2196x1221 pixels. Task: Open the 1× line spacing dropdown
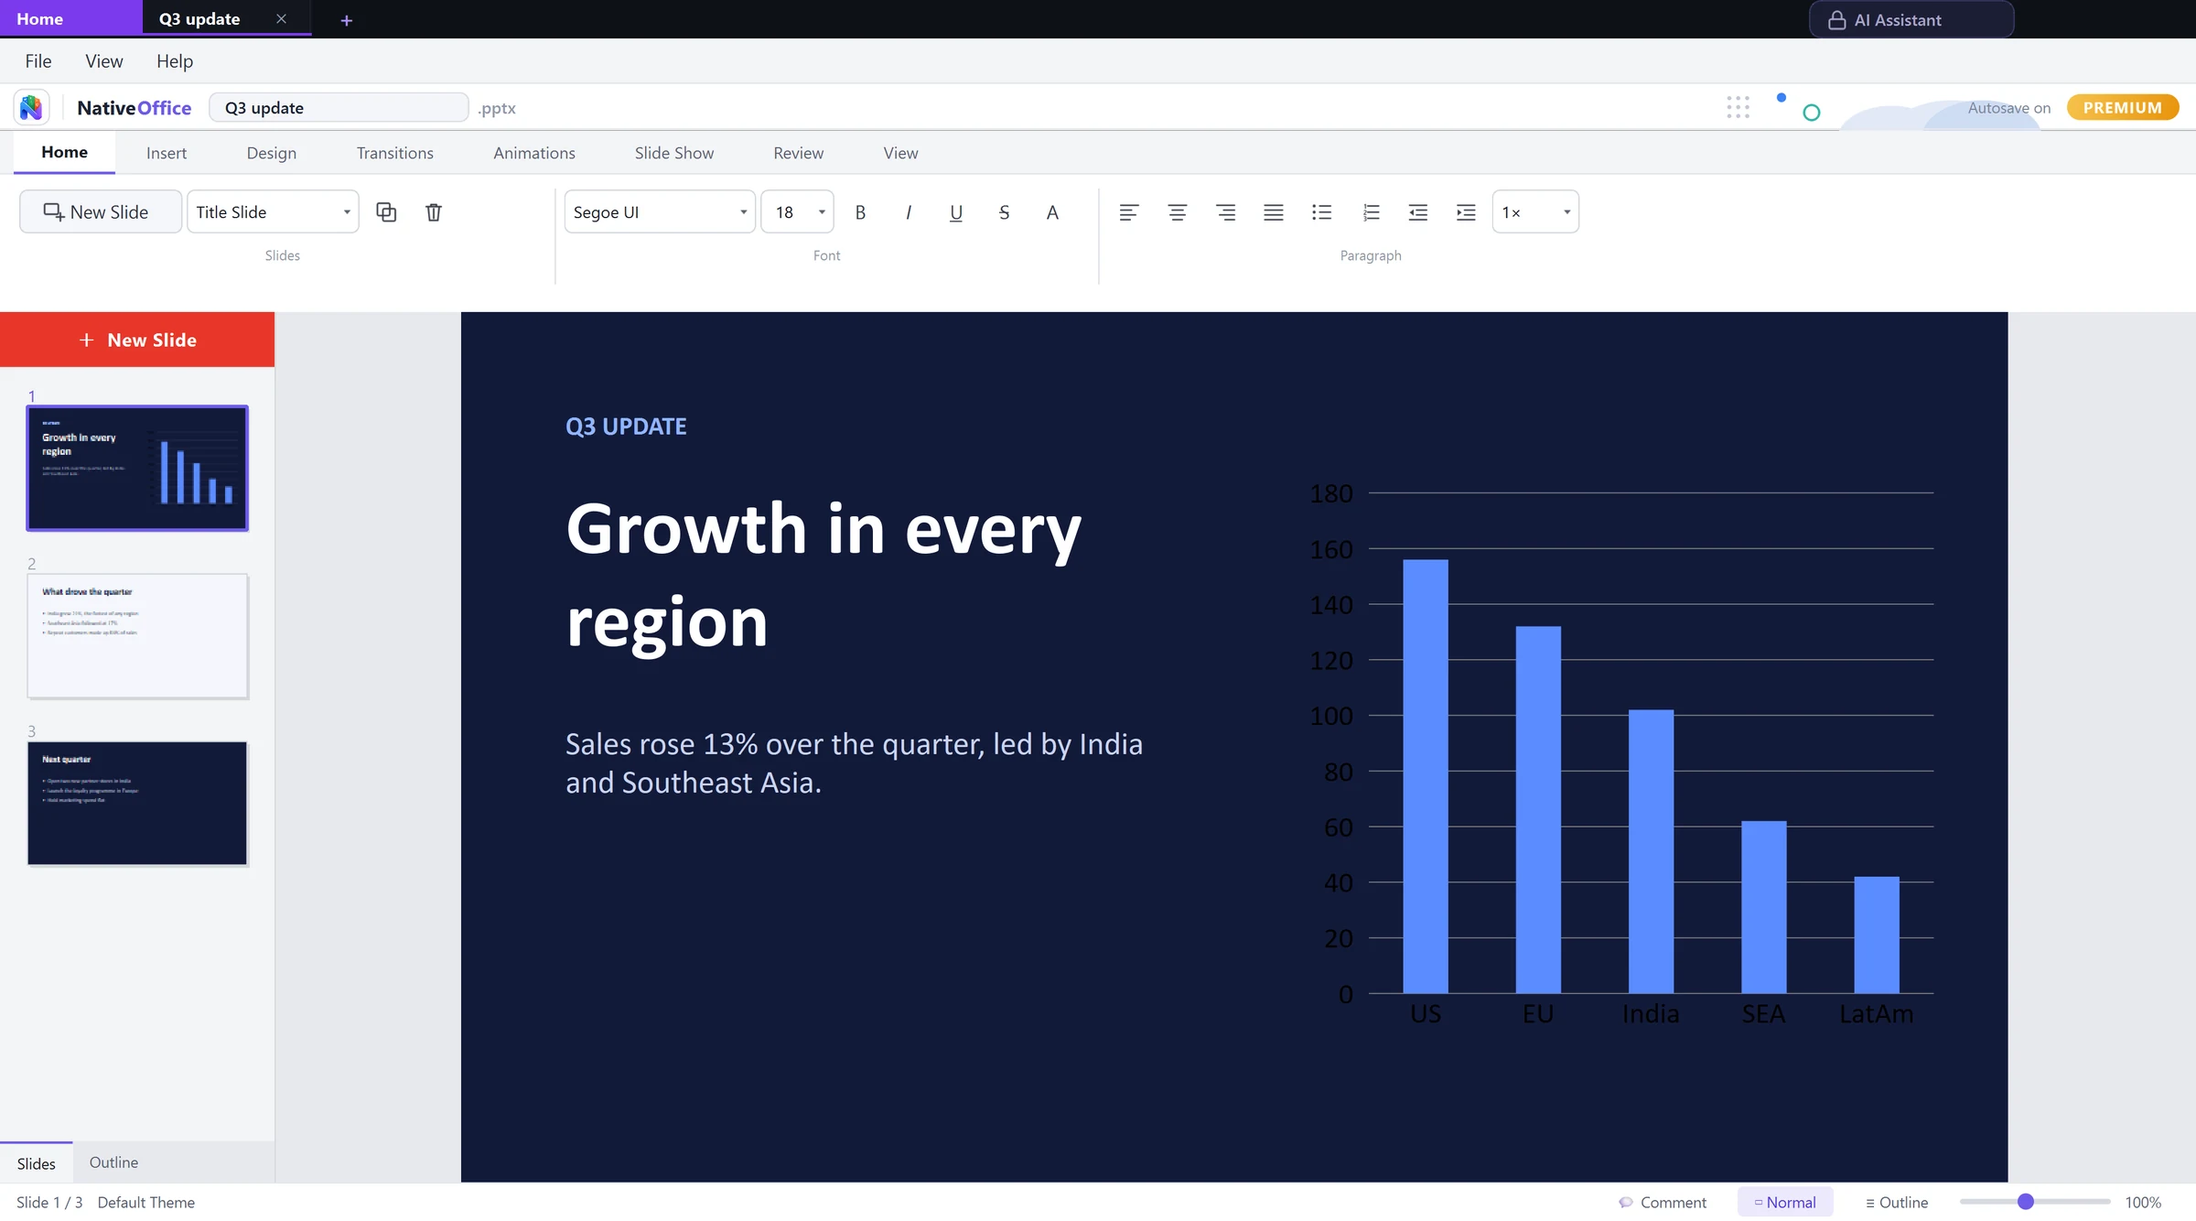[1535, 212]
